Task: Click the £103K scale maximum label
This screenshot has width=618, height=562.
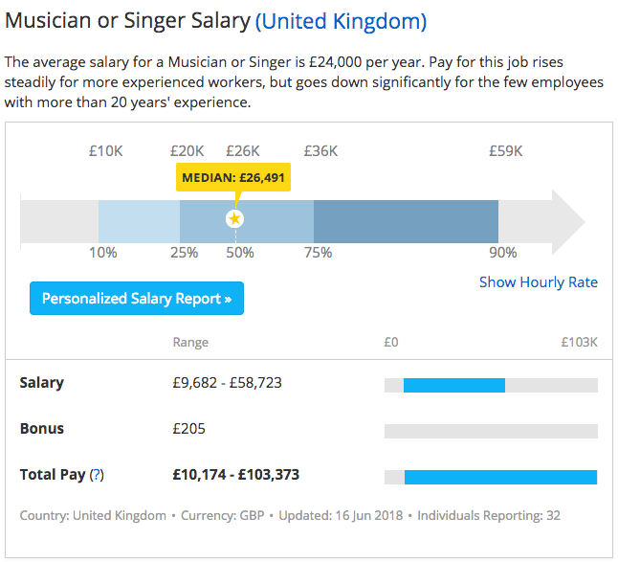Action: click(580, 342)
